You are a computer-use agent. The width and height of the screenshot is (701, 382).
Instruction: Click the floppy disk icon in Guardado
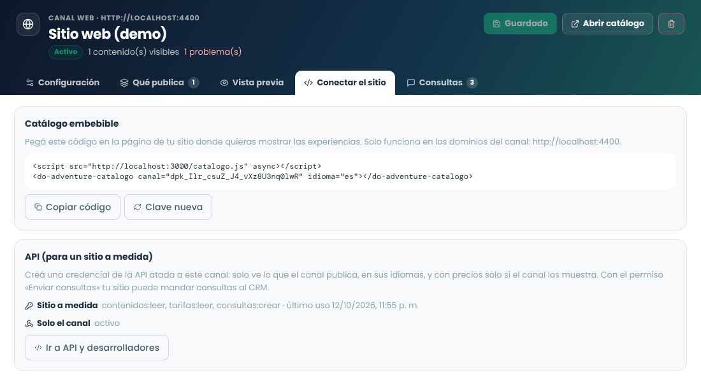[496, 24]
